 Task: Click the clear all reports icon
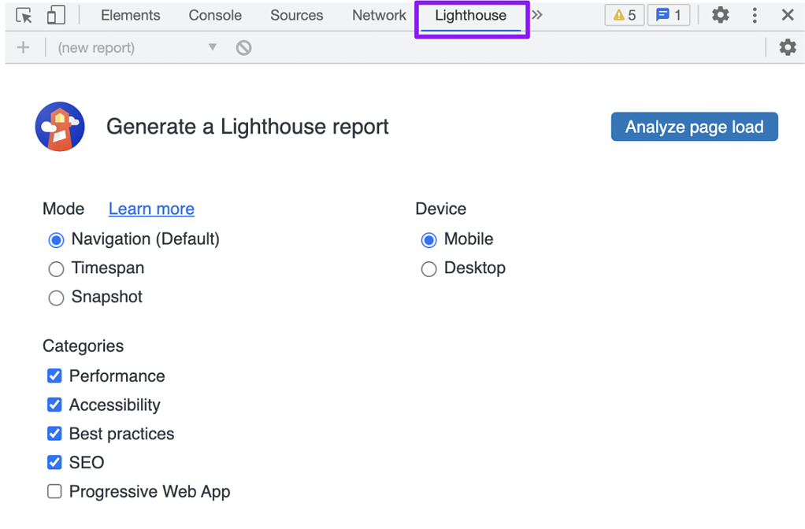coord(244,48)
